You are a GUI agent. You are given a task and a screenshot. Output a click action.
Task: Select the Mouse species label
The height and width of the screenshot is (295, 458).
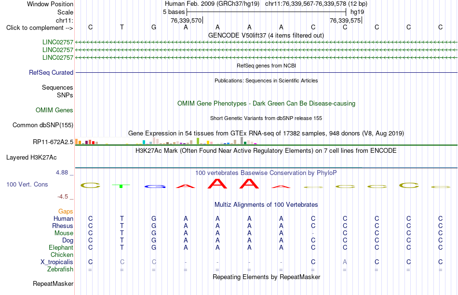click(x=64, y=233)
